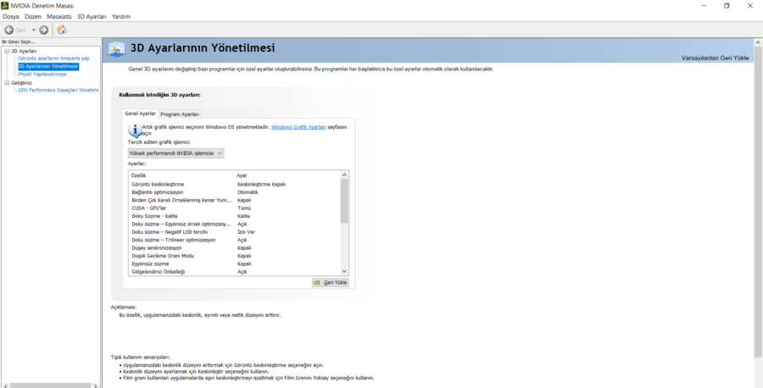Select the Bağlantılı optimizasyon row
Screen dimensions: 763x388
tap(234, 192)
